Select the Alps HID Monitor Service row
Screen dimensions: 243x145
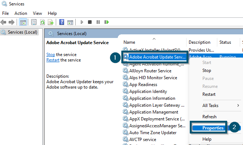tap(153, 77)
